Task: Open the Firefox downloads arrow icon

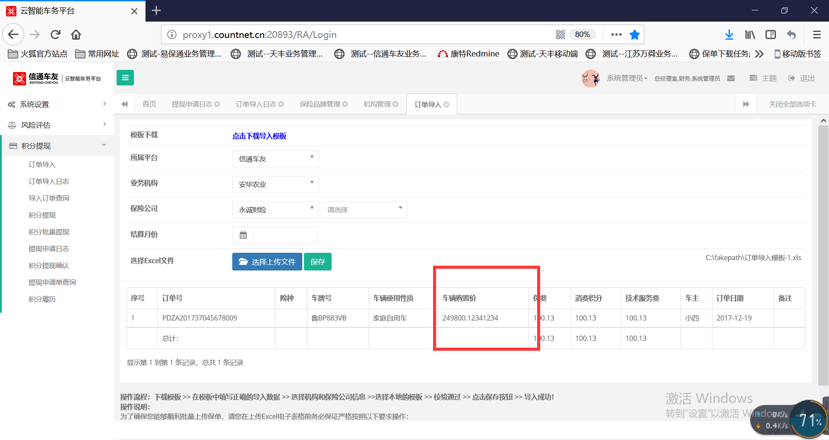Action: [729, 35]
